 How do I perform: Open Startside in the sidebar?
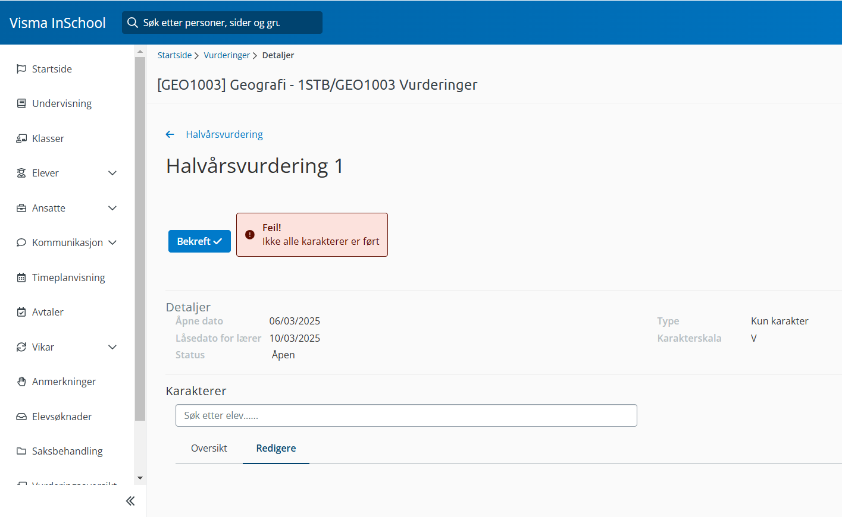coord(52,69)
